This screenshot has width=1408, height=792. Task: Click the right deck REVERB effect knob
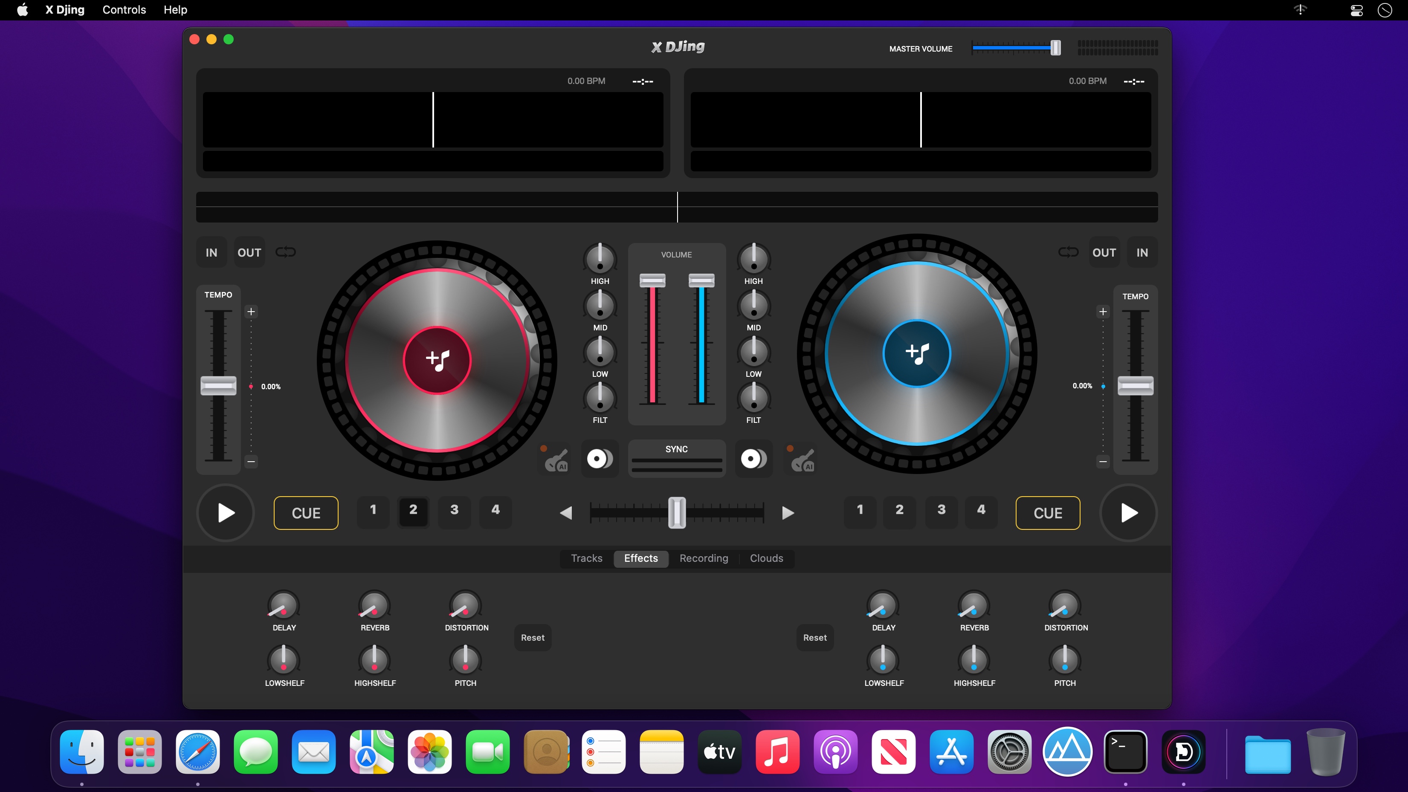(974, 606)
